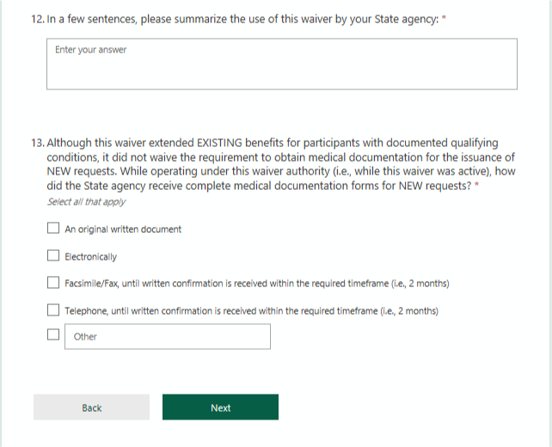Go to the previous page with Back

[92, 407]
